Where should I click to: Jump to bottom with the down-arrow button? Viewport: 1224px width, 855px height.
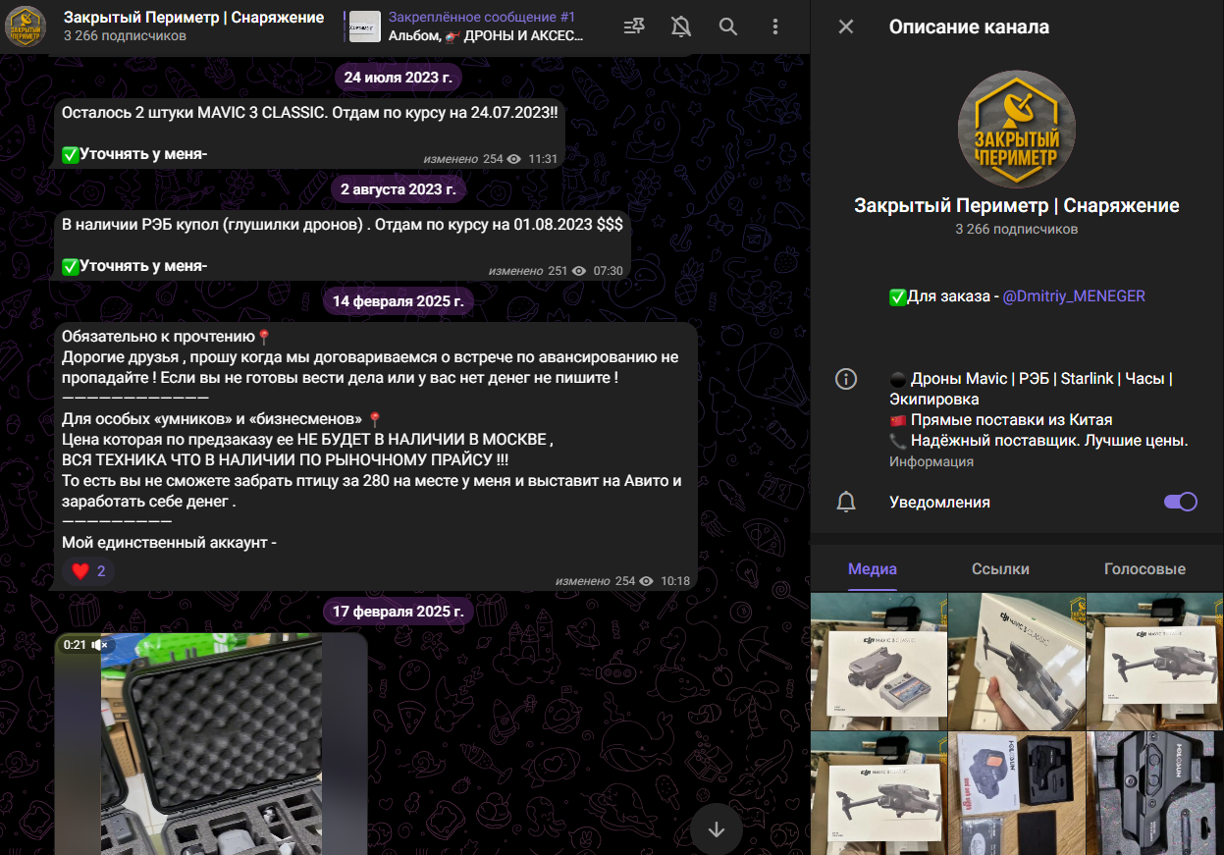click(x=717, y=829)
